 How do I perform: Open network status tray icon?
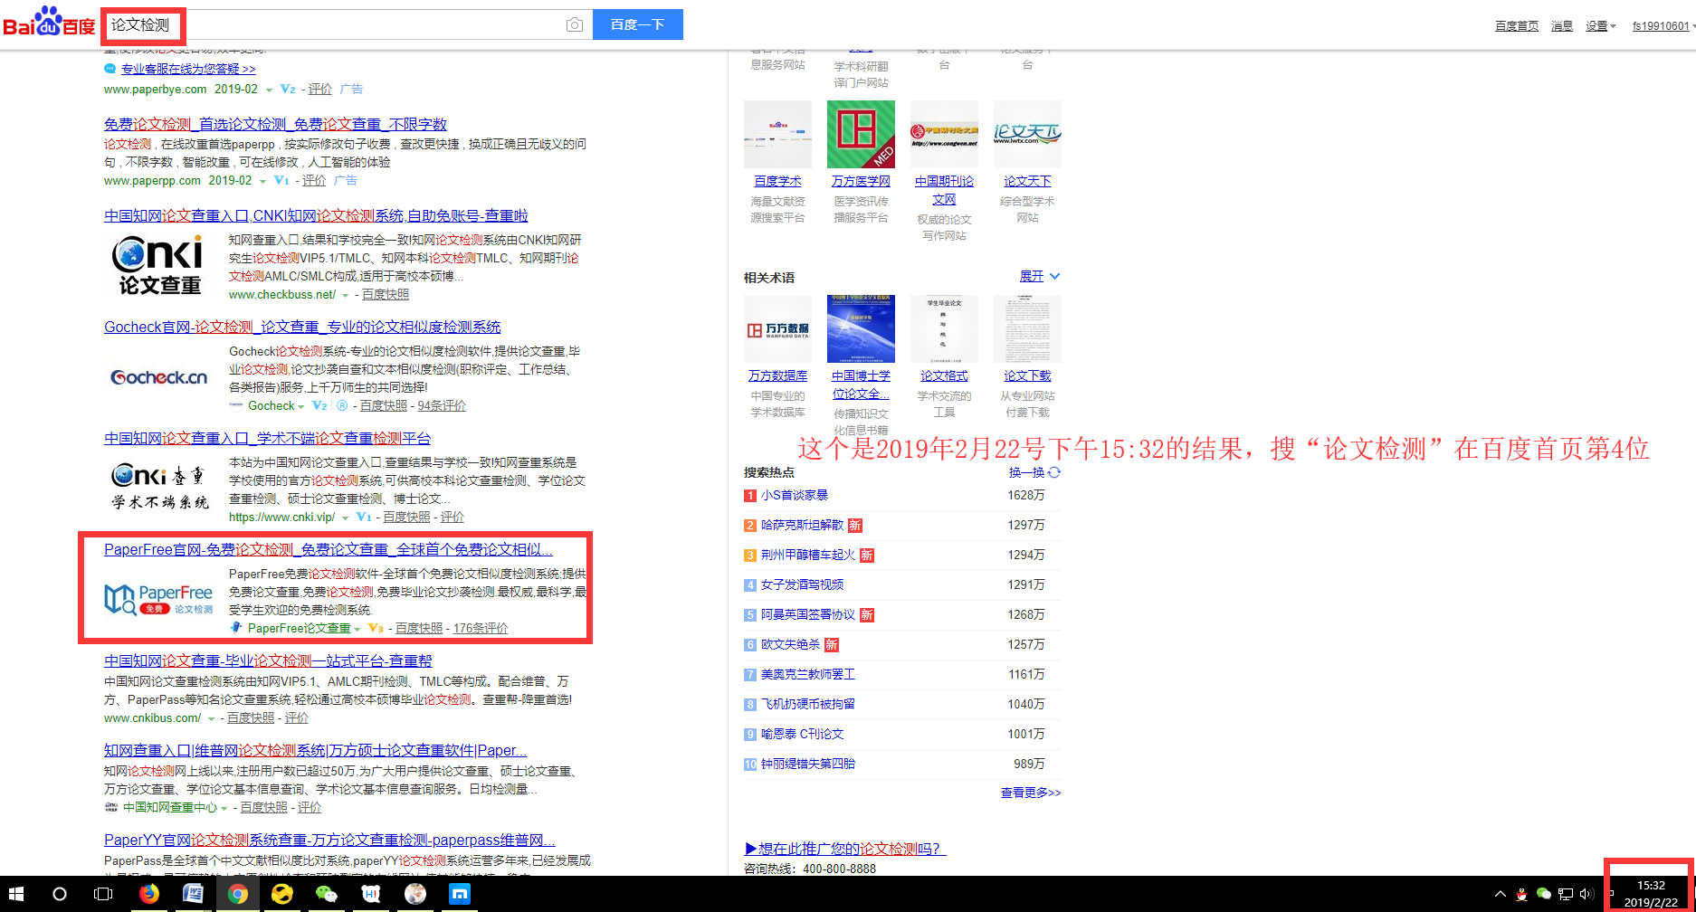[x=1566, y=894]
